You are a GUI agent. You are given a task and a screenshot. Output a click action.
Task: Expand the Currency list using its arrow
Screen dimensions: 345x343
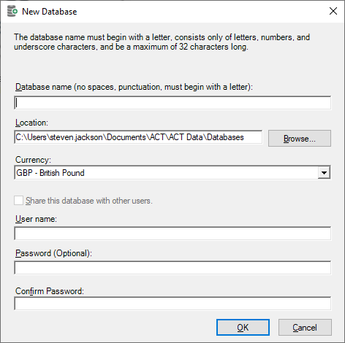(x=324, y=173)
